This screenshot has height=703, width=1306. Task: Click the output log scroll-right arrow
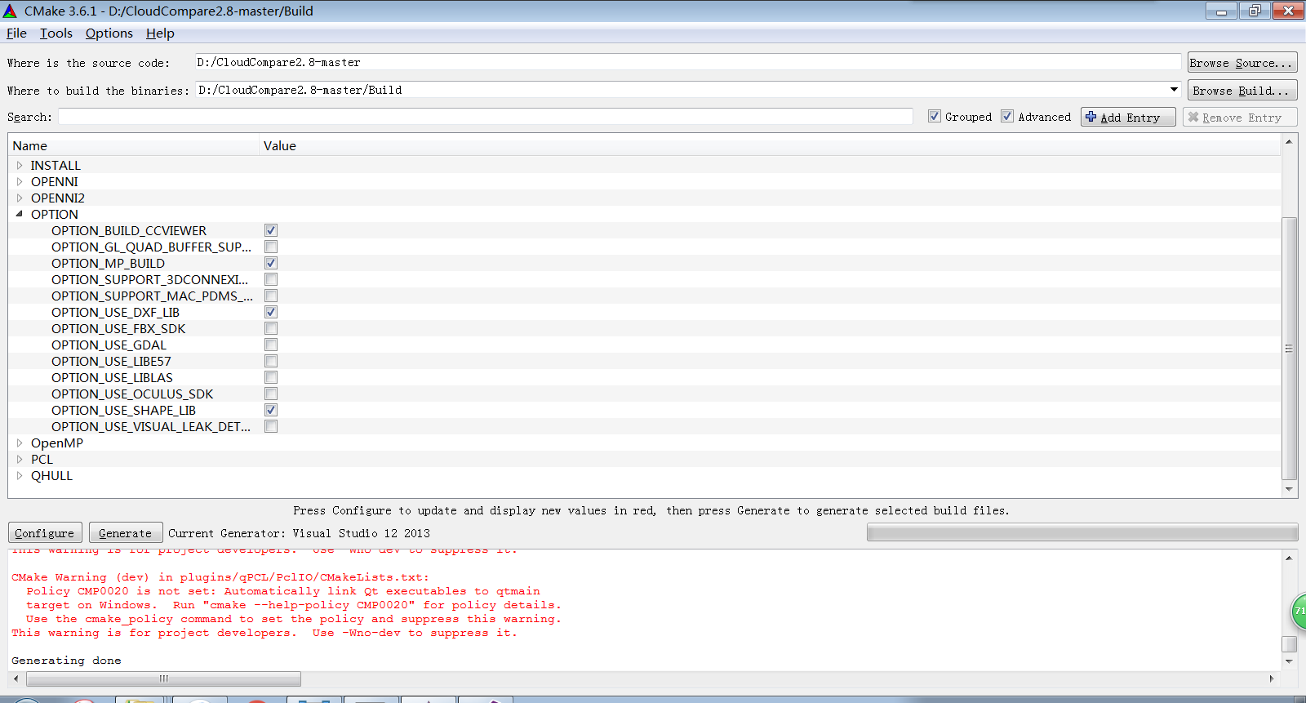tap(1272, 679)
